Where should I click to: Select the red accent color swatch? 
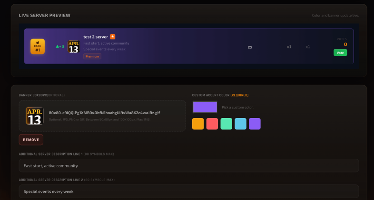click(x=212, y=124)
